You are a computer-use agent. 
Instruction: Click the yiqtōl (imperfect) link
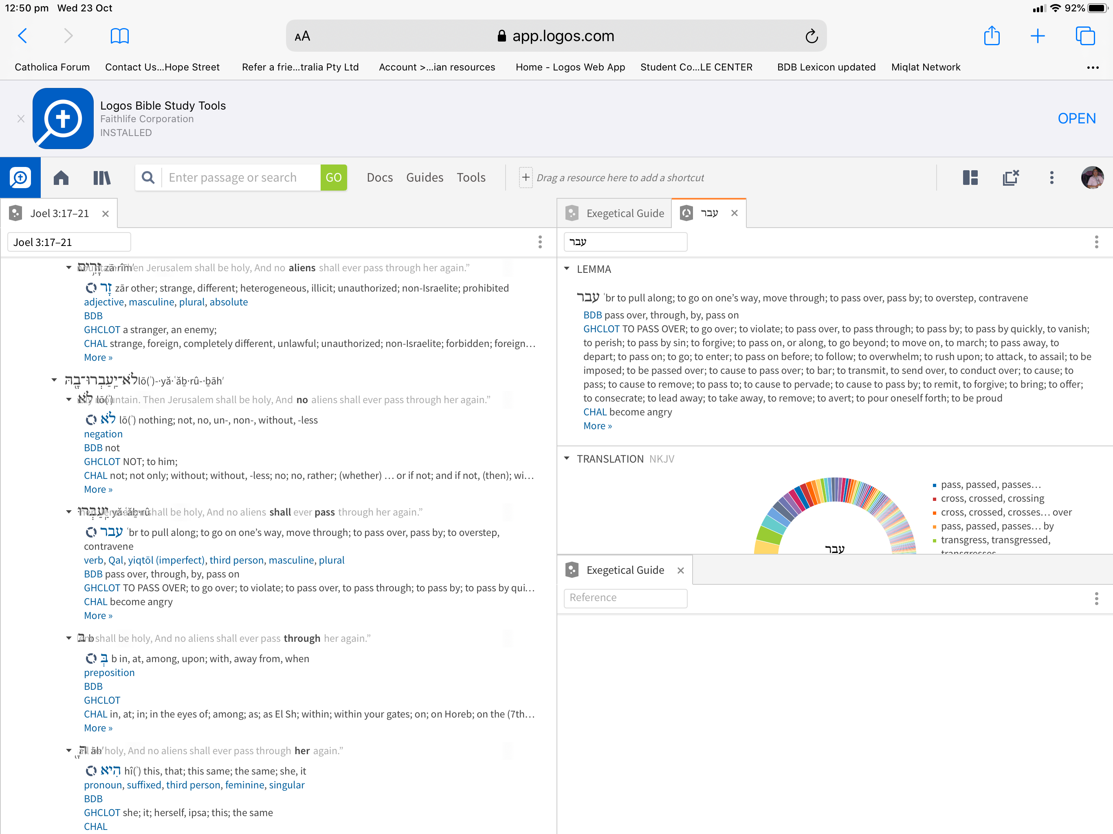pyautogui.click(x=166, y=560)
